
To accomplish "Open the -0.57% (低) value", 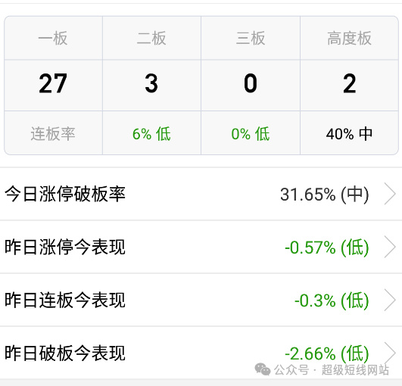I will [x=327, y=247].
